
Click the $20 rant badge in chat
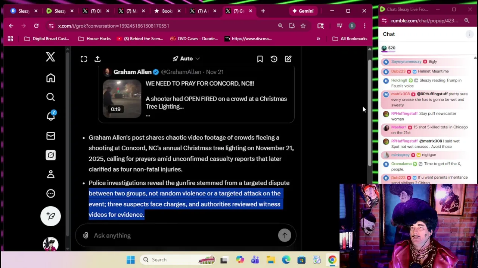(388, 48)
